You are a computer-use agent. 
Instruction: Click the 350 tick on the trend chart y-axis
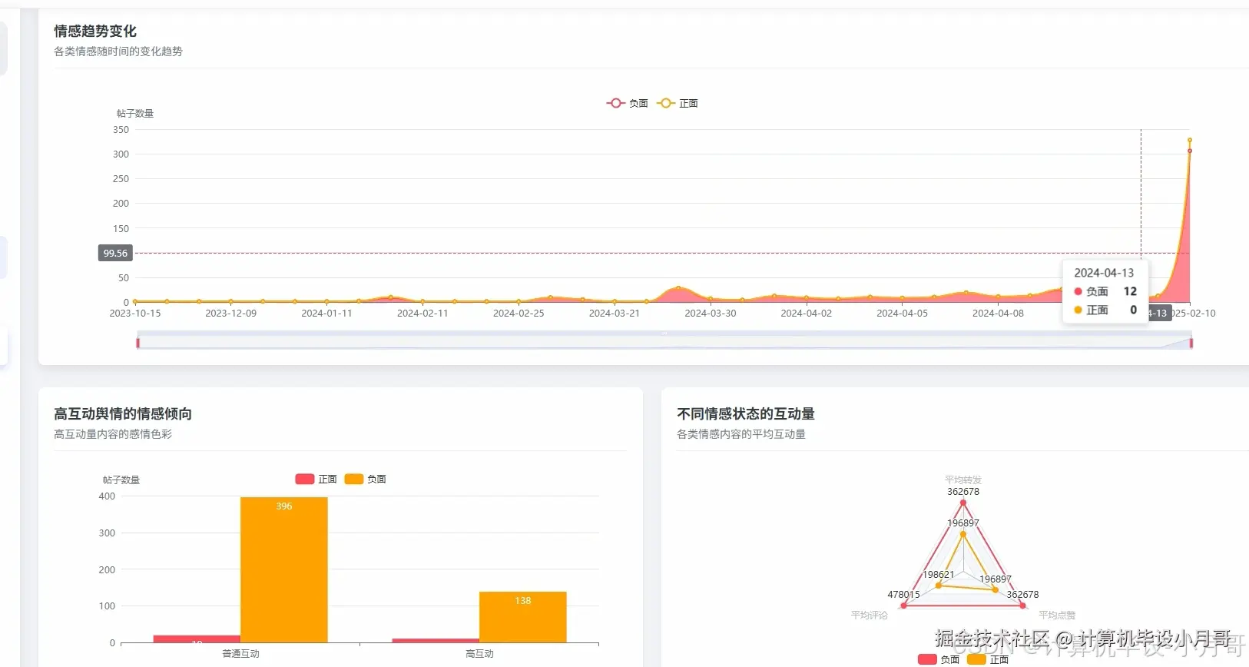click(x=121, y=130)
